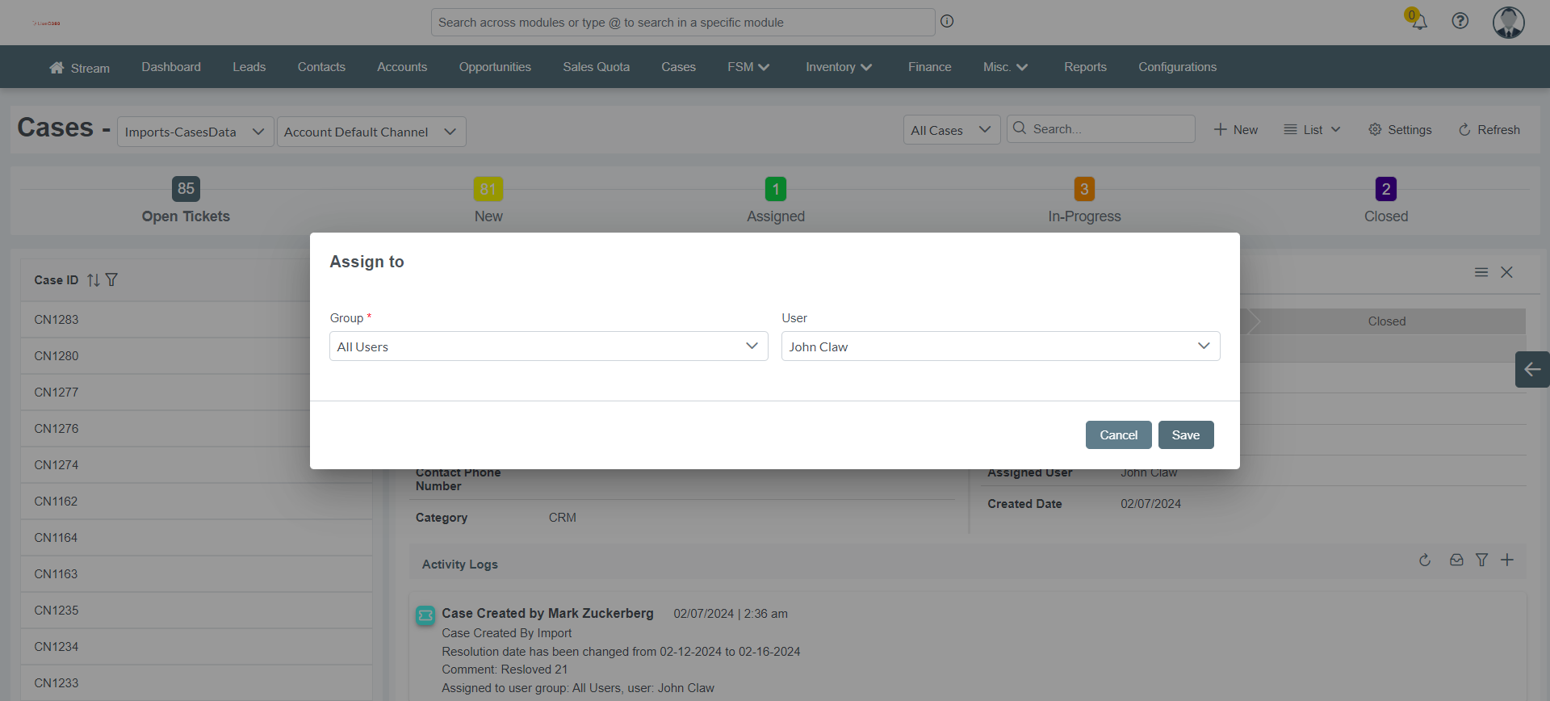Filter the Activity Logs
This screenshot has width=1550, height=701.
click(x=1481, y=560)
